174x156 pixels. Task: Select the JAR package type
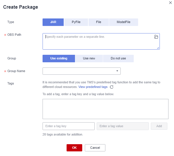pyautogui.click(x=53, y=22)
